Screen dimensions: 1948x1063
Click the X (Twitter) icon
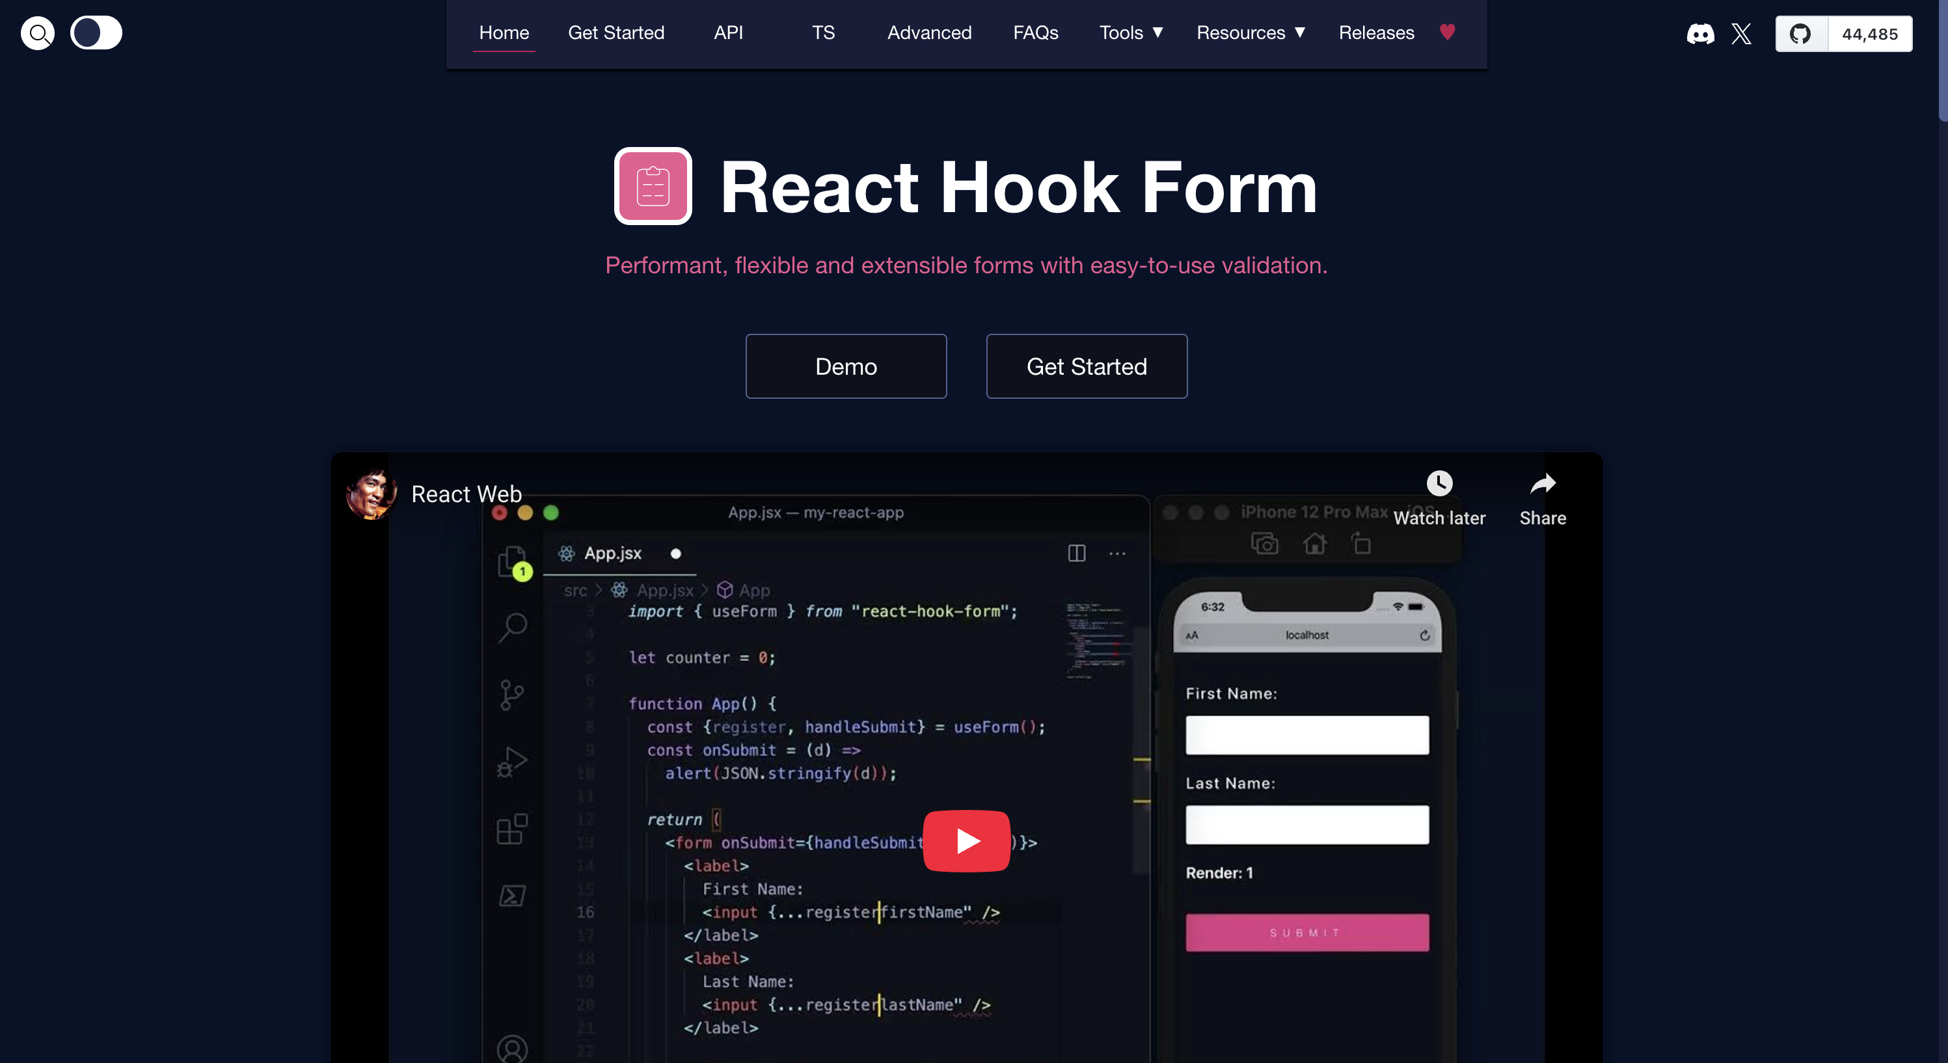coord(1742,34)
